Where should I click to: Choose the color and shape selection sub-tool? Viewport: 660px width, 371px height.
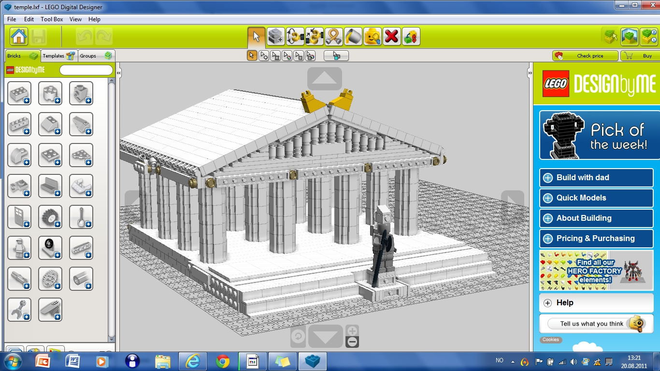point(310,56)
